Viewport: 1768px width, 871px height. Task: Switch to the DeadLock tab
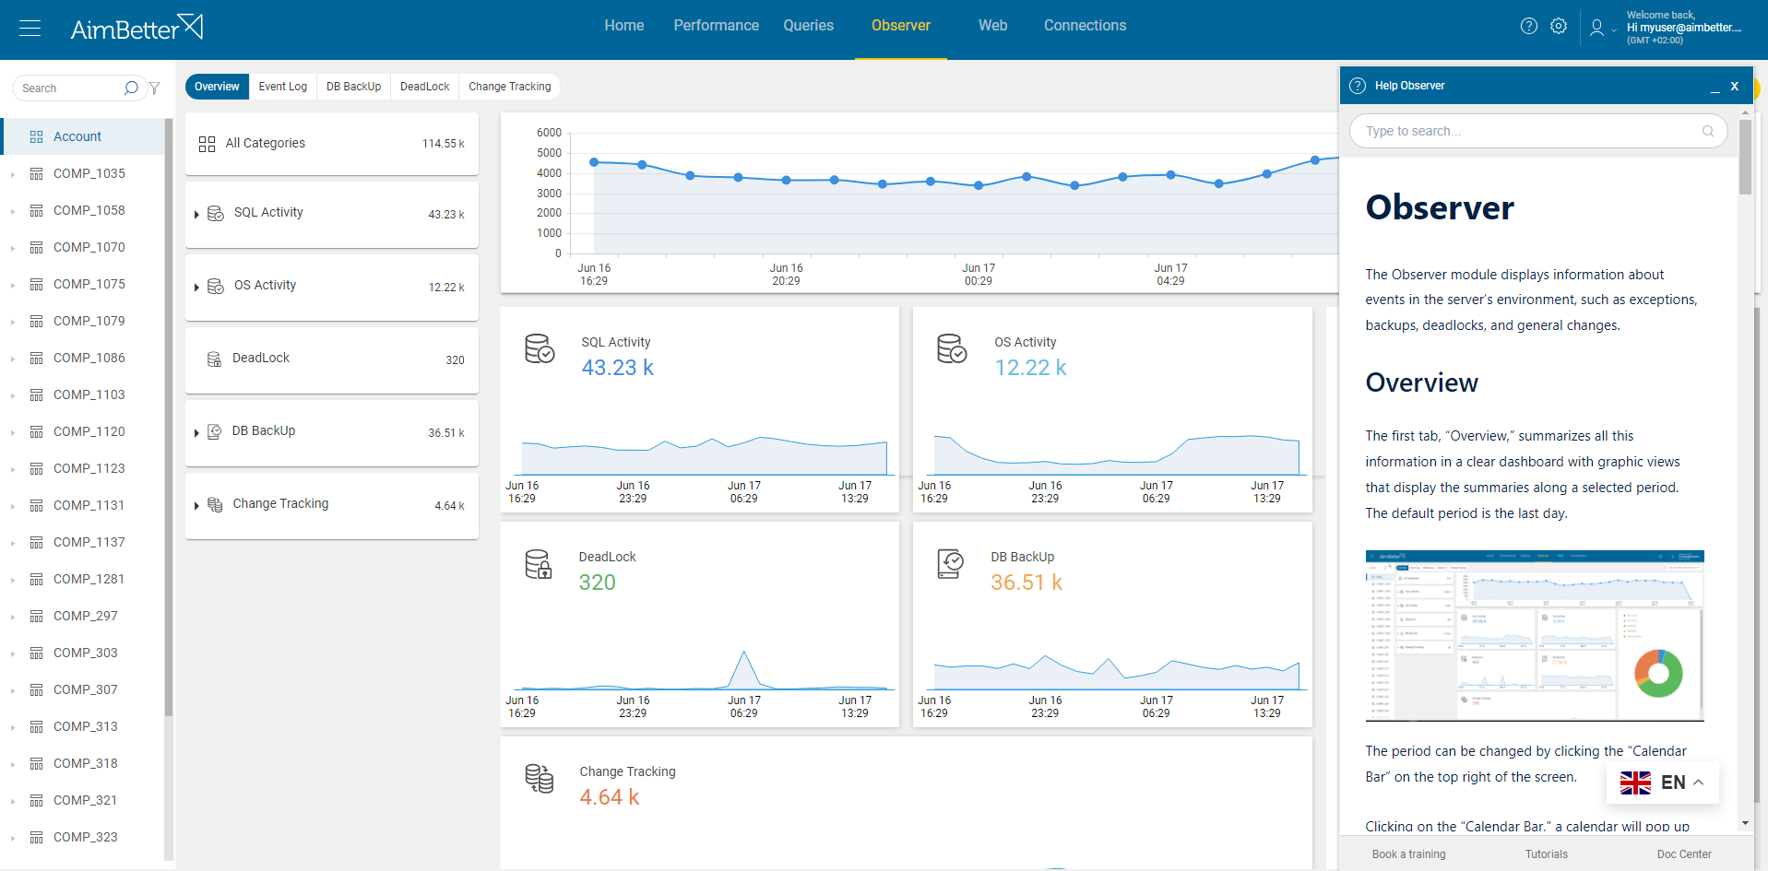click(424, 87)
